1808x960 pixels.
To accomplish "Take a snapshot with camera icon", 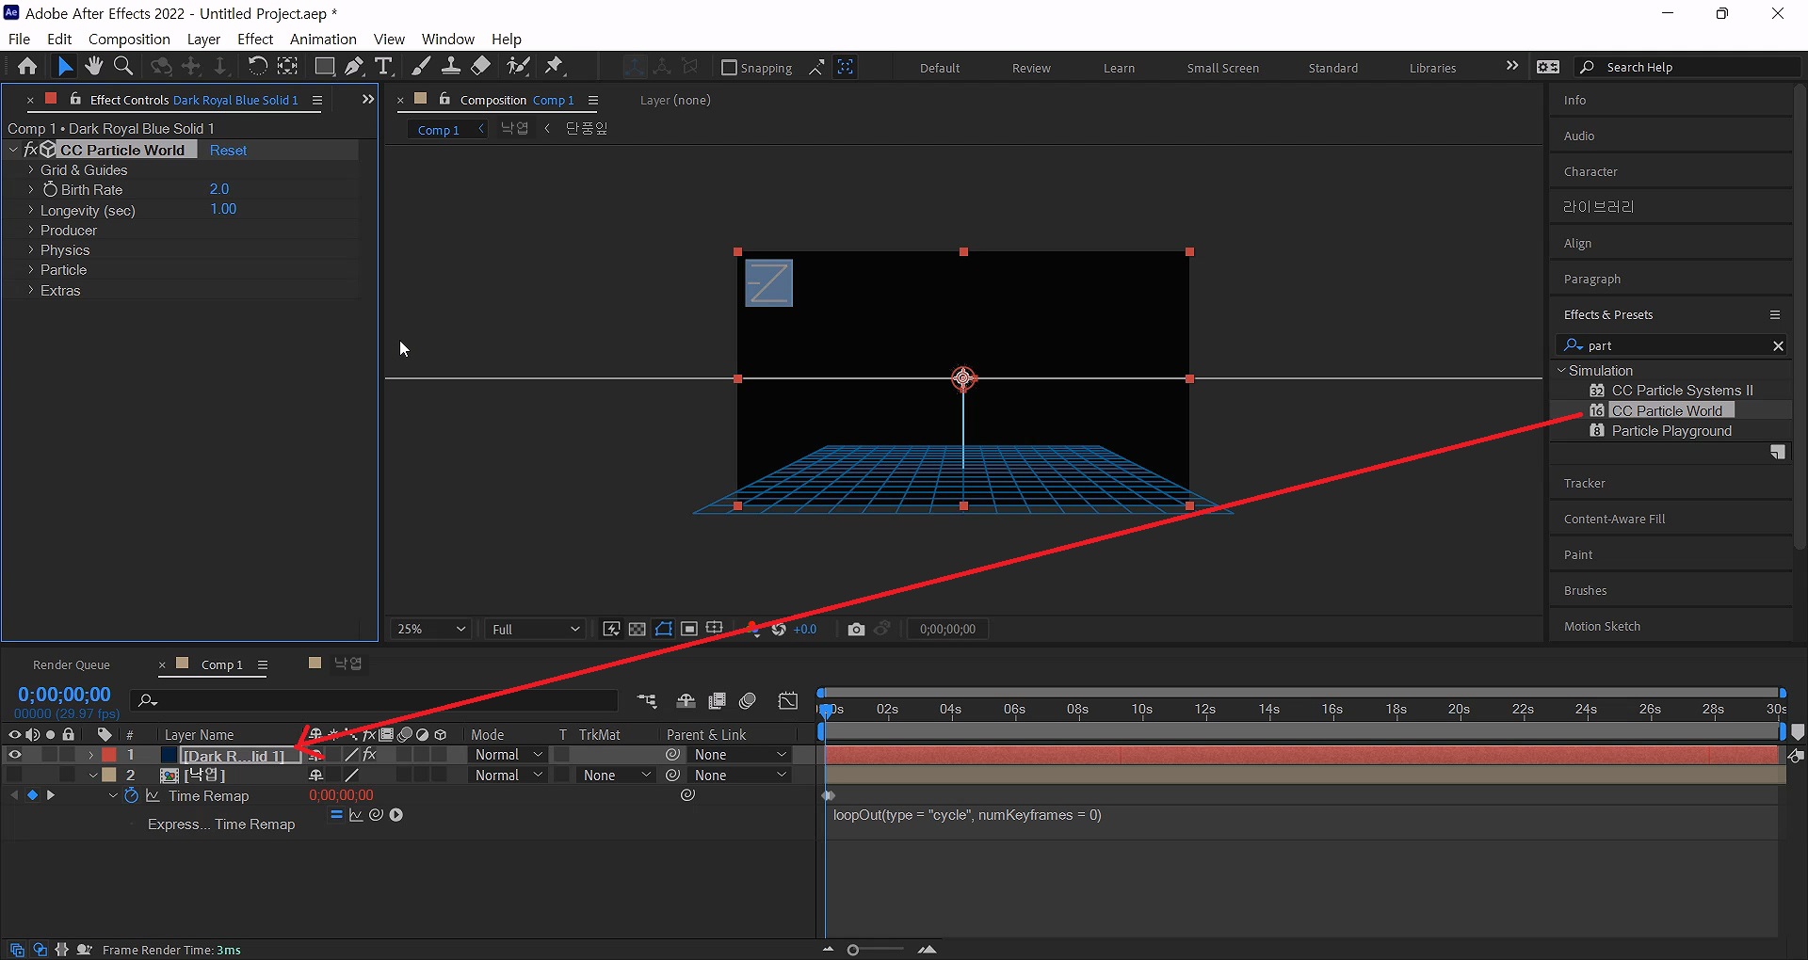I will click(x=856, y=629).
